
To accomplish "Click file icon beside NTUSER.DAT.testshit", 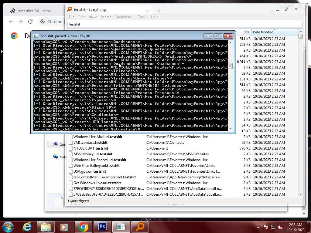I will [70, 148].
